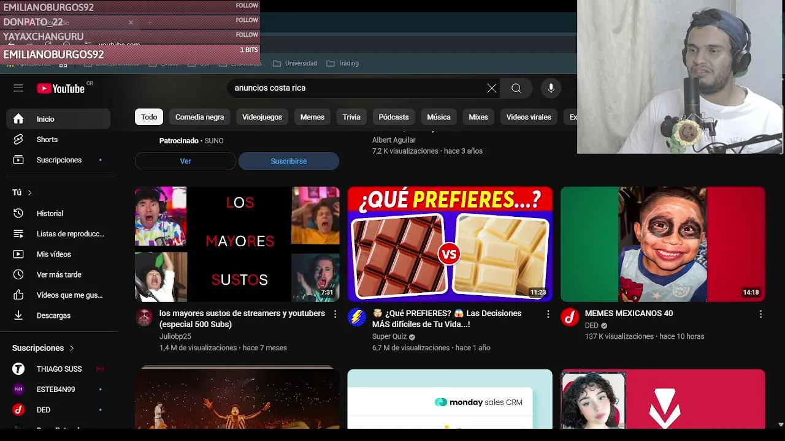Image resolution: width=785 pixels, height=441 pixels.
Task: Open THIAGO SUSS subscription channel
Action: tap(58, 369)
